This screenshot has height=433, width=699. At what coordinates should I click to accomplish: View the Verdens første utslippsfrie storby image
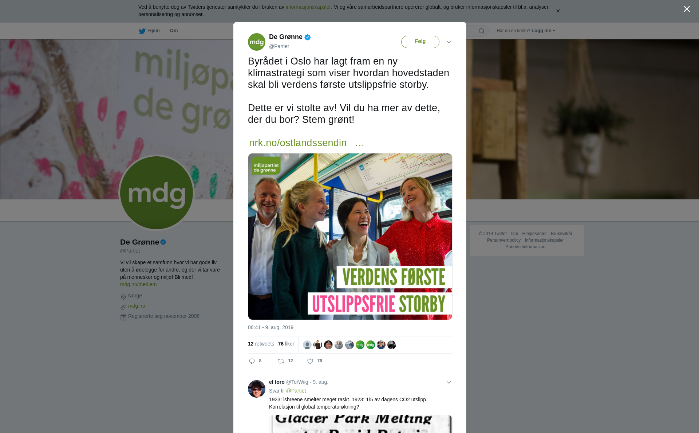tap(350, 237)
